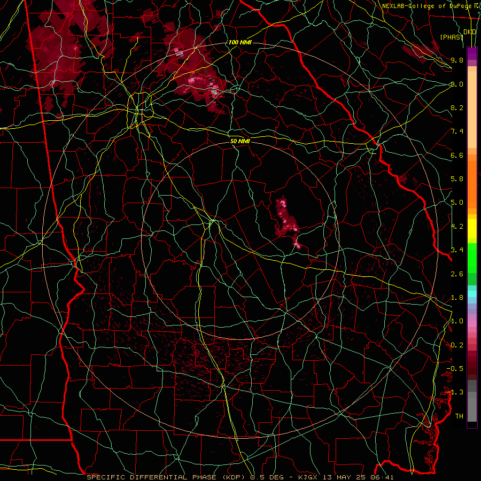Click the bright green segment of the color scale

(472, 258)
